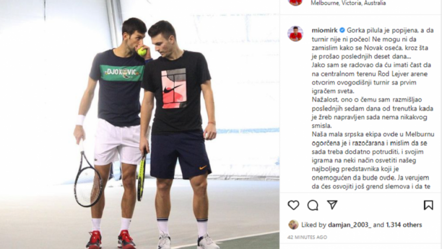Click the profile picture in the post header
Viewport: 442px width, 249px height.
click(x=295, y=2)
